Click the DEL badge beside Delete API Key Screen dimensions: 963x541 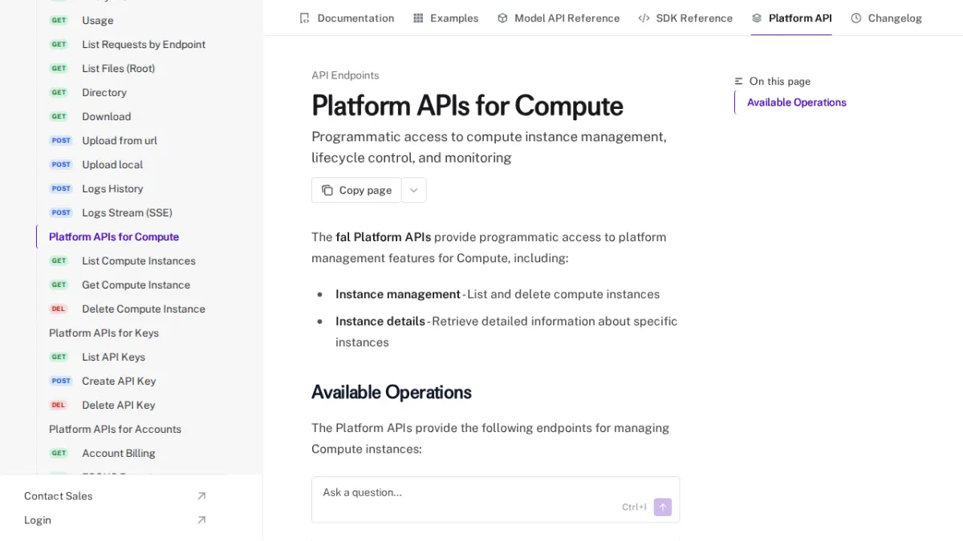tap(59, 405)
